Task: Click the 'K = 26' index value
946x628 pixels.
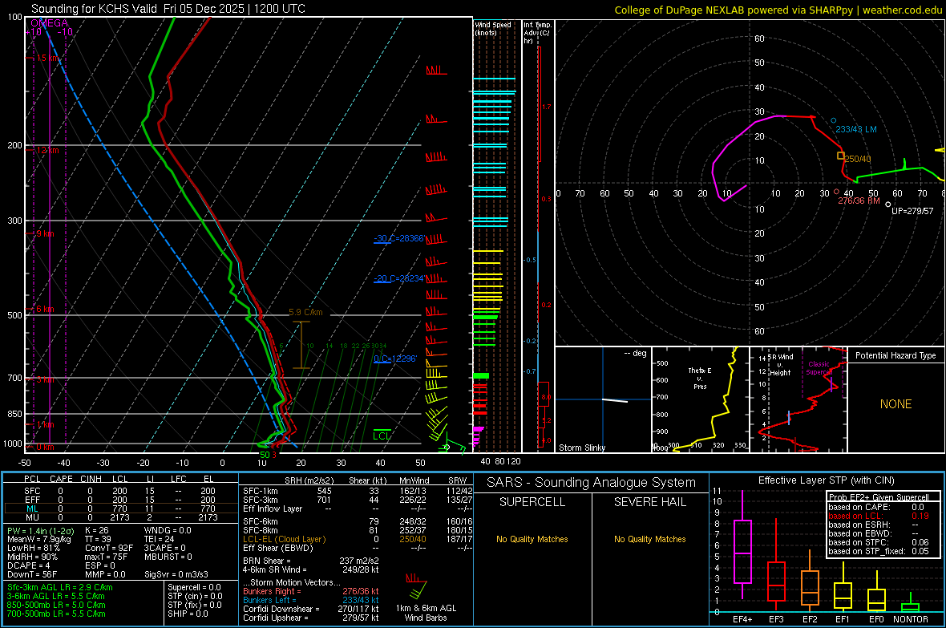Action: (96, 530)
